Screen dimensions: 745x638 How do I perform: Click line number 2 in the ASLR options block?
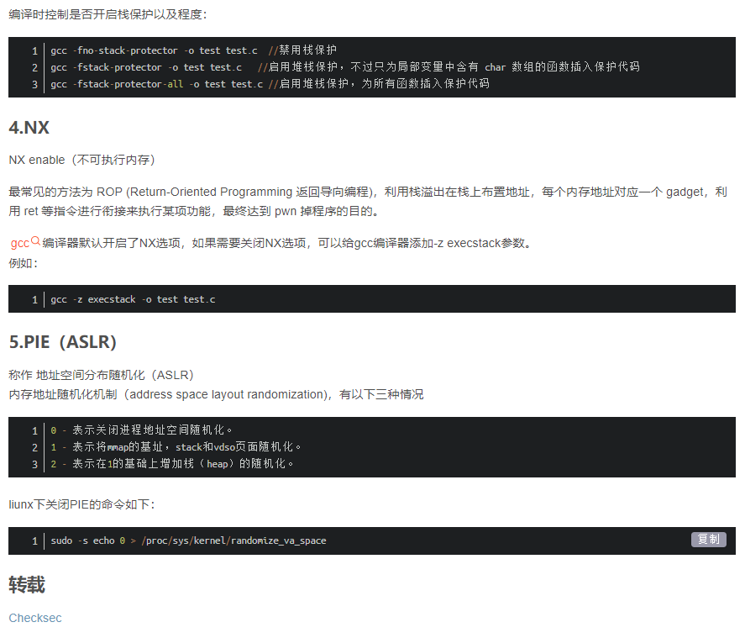[x=34, y=447]
